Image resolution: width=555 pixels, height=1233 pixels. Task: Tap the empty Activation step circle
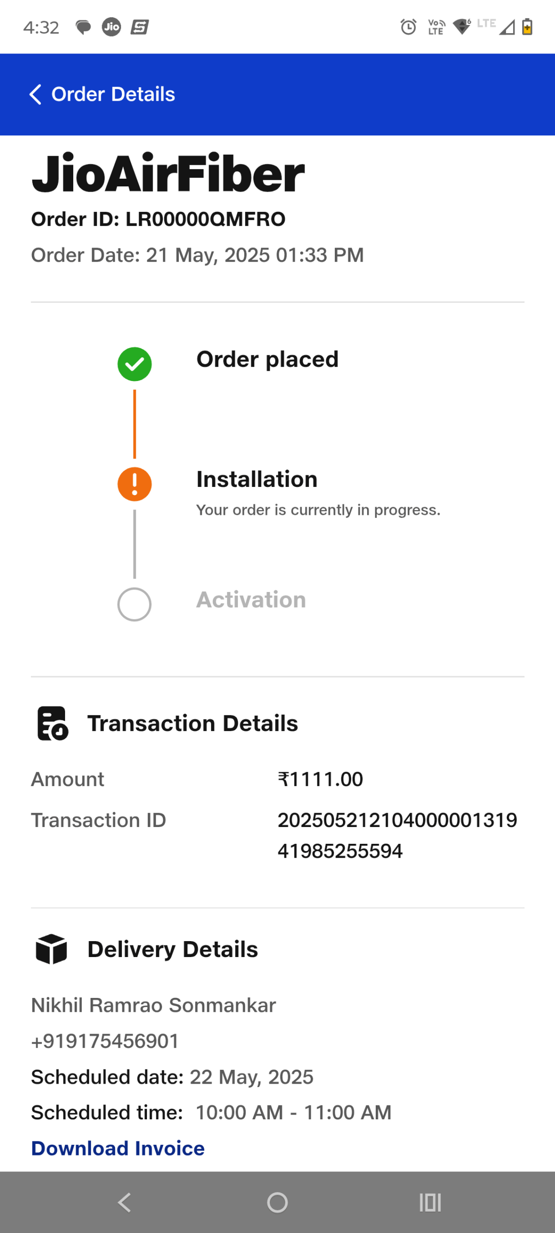tap(134, 604)
